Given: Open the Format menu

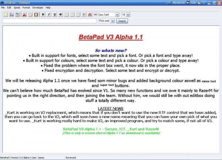Looking at the screenshot, I should pos(26,8).
